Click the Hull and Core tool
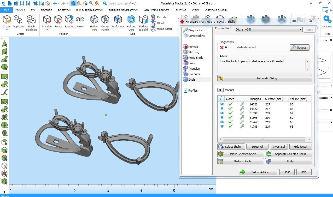 [131, 23]
